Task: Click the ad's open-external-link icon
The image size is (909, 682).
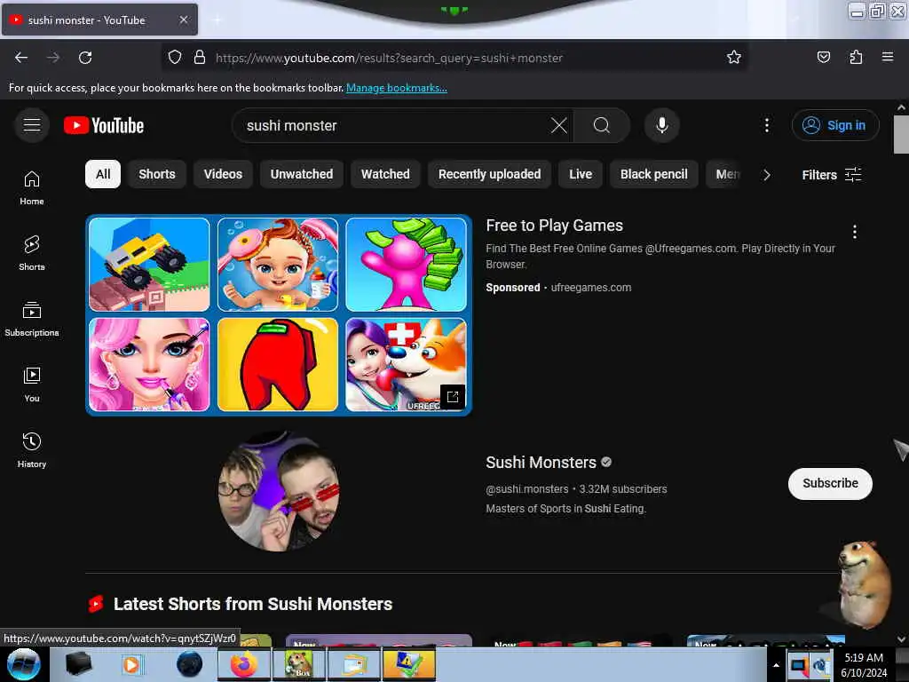Action: point(453,397)
